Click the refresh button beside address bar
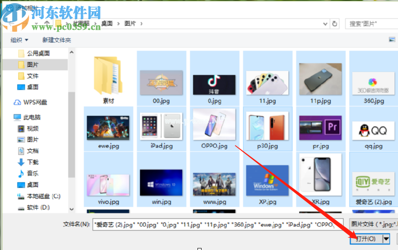 (x=335, y=24)
